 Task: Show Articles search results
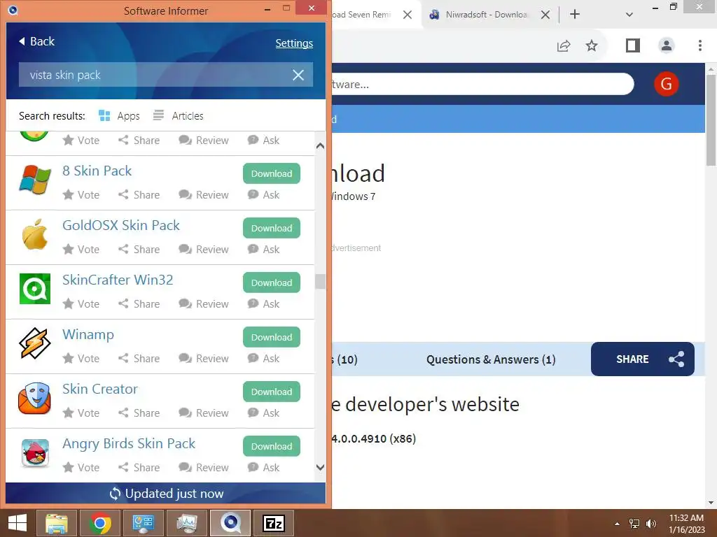(179, 116)
